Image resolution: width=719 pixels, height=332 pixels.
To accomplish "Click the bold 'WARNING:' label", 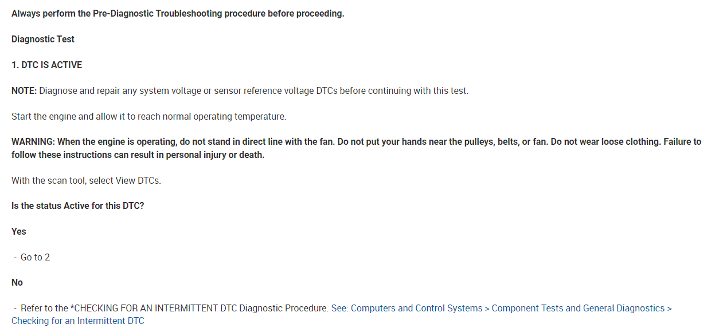I will pyautogui.click(x=33, y=141).
